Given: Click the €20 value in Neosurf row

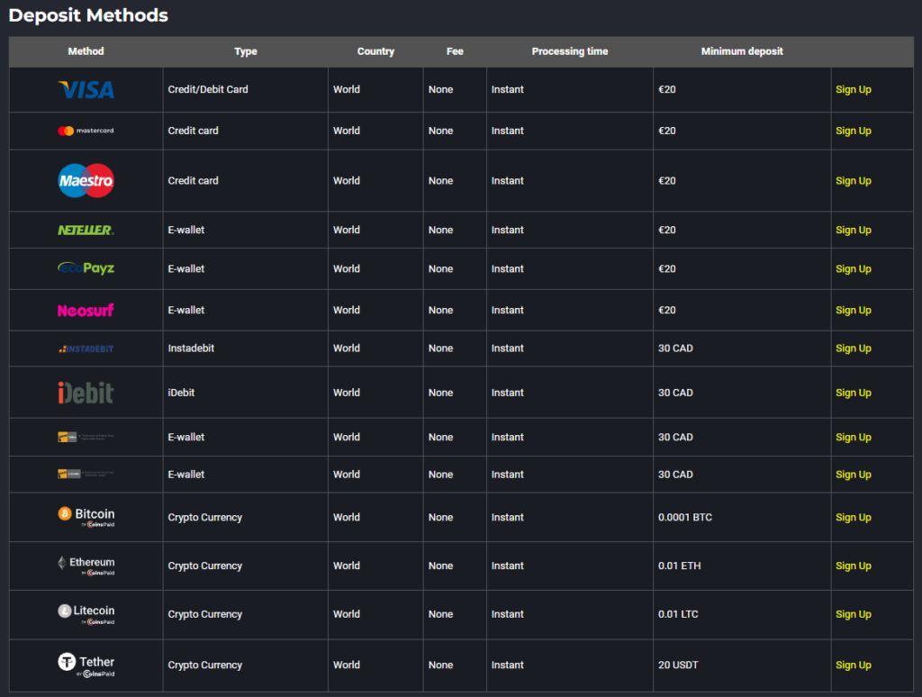Looking at the screenshot, I should (667, 310).
